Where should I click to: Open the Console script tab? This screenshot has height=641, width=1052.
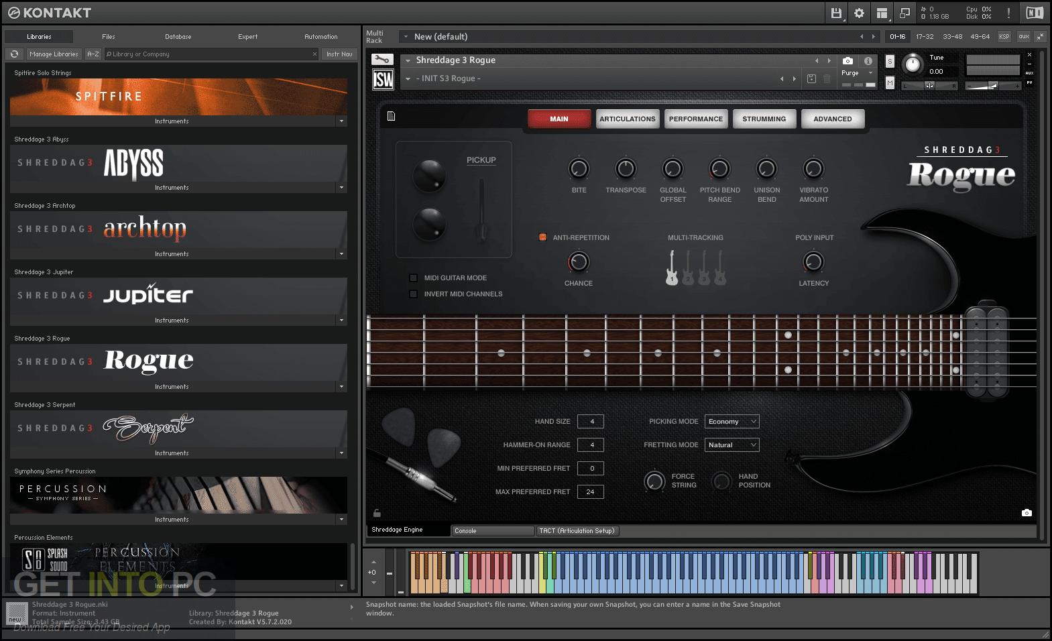[493, 530]
